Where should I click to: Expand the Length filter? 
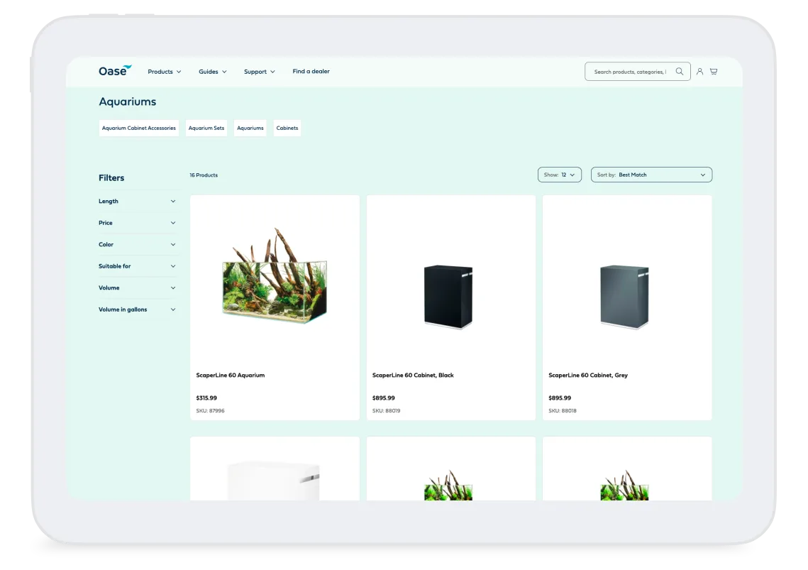coord(137,201)
